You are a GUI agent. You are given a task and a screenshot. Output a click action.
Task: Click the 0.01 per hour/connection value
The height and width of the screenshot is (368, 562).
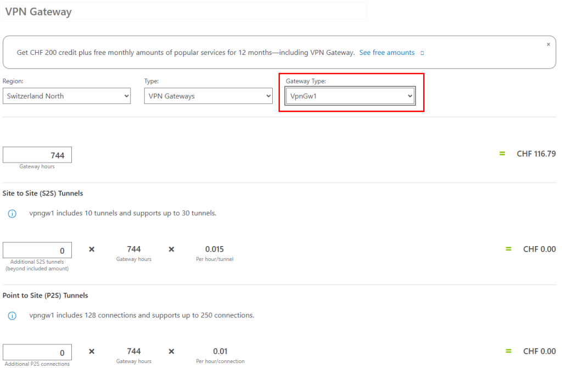coord(220,352)
